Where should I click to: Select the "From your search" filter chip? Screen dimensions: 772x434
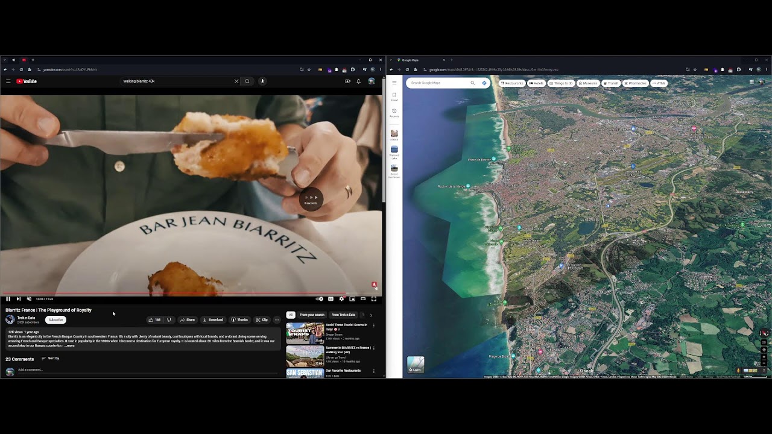[x=312, y=315]
